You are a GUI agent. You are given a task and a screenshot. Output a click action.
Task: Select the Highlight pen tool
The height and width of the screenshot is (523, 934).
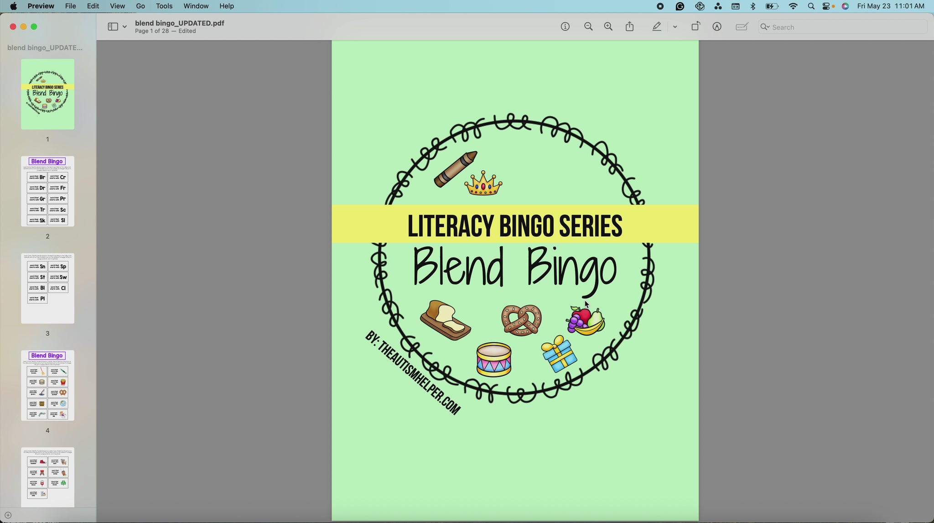tap(657, 27)
